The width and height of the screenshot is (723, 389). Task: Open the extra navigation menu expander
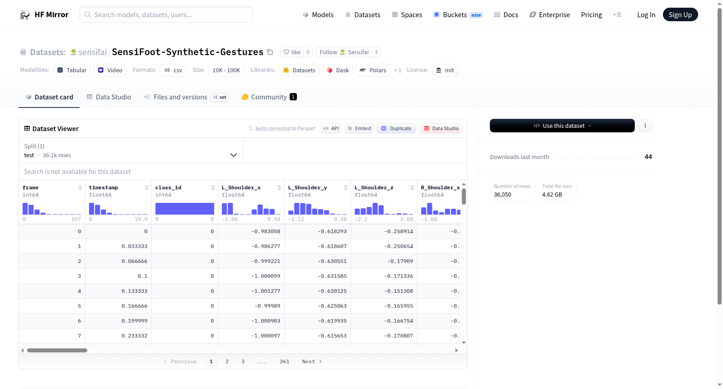(x=617, y=14)
